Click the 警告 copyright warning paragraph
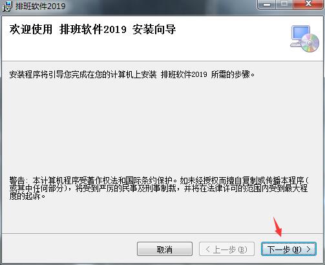Image resolution: width=325 pixels, height=265 pixels. pyautogui.click(x=159, y=188)
